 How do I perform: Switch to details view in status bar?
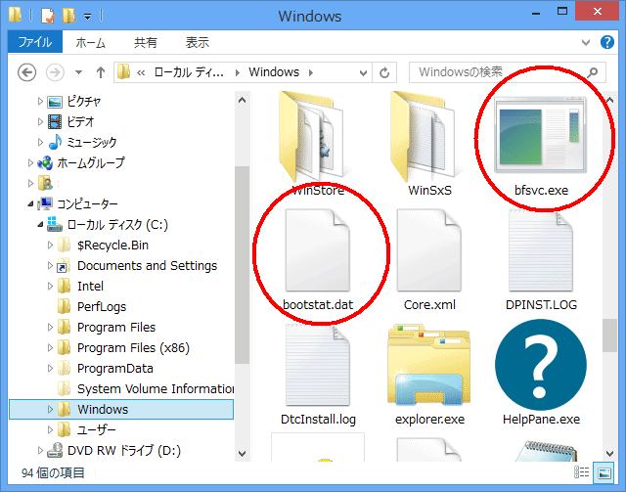[581, 472]
